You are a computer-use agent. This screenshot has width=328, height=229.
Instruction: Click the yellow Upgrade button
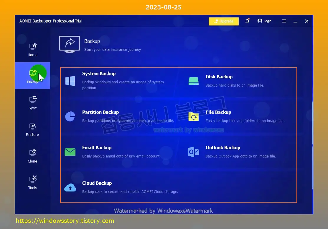(224, 21)
